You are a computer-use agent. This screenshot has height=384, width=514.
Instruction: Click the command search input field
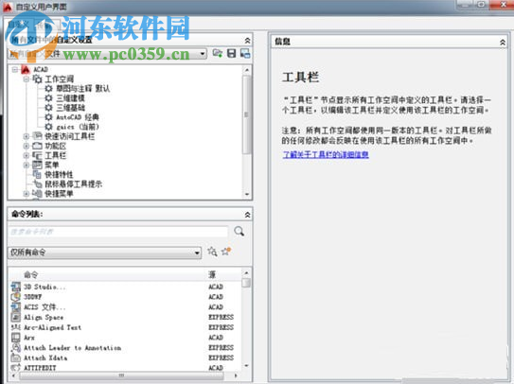point(118,232)
